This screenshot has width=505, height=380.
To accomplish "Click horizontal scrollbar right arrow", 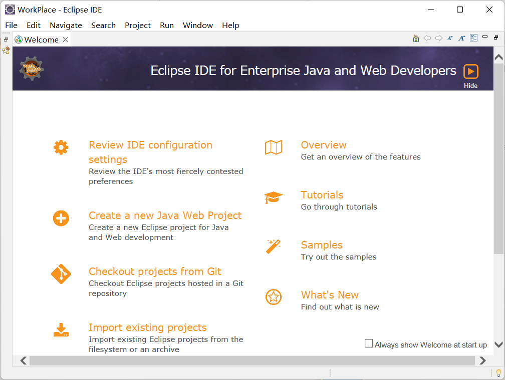I will click(x=482, y=360).
